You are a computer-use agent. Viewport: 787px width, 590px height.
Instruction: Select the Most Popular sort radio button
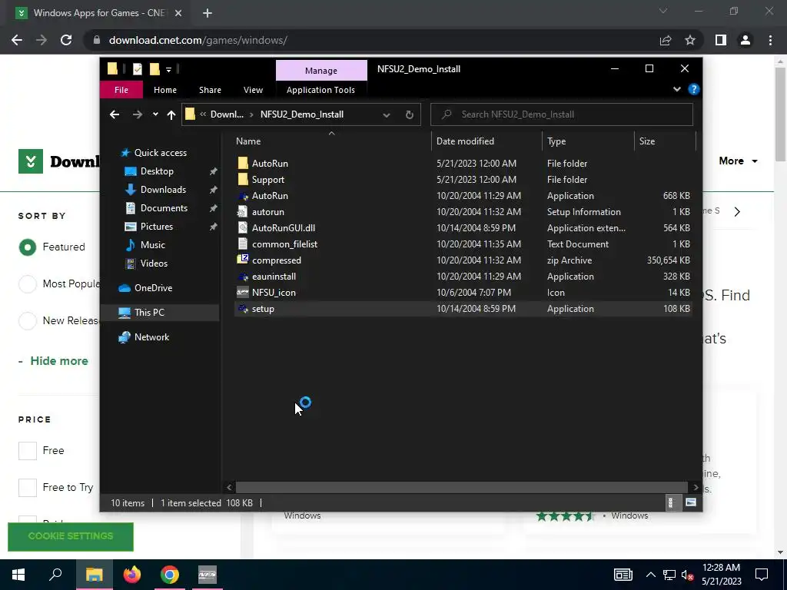click(x=28, y=284)
